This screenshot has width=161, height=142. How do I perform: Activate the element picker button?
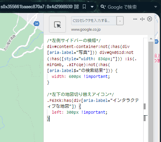(x=57, y=24)
